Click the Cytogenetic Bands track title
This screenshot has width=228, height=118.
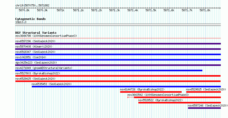(x=30, y=19)
